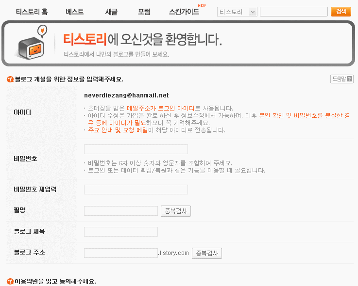Go to the 베스트 menu
The image size is (358, 286).
point(75,12)
